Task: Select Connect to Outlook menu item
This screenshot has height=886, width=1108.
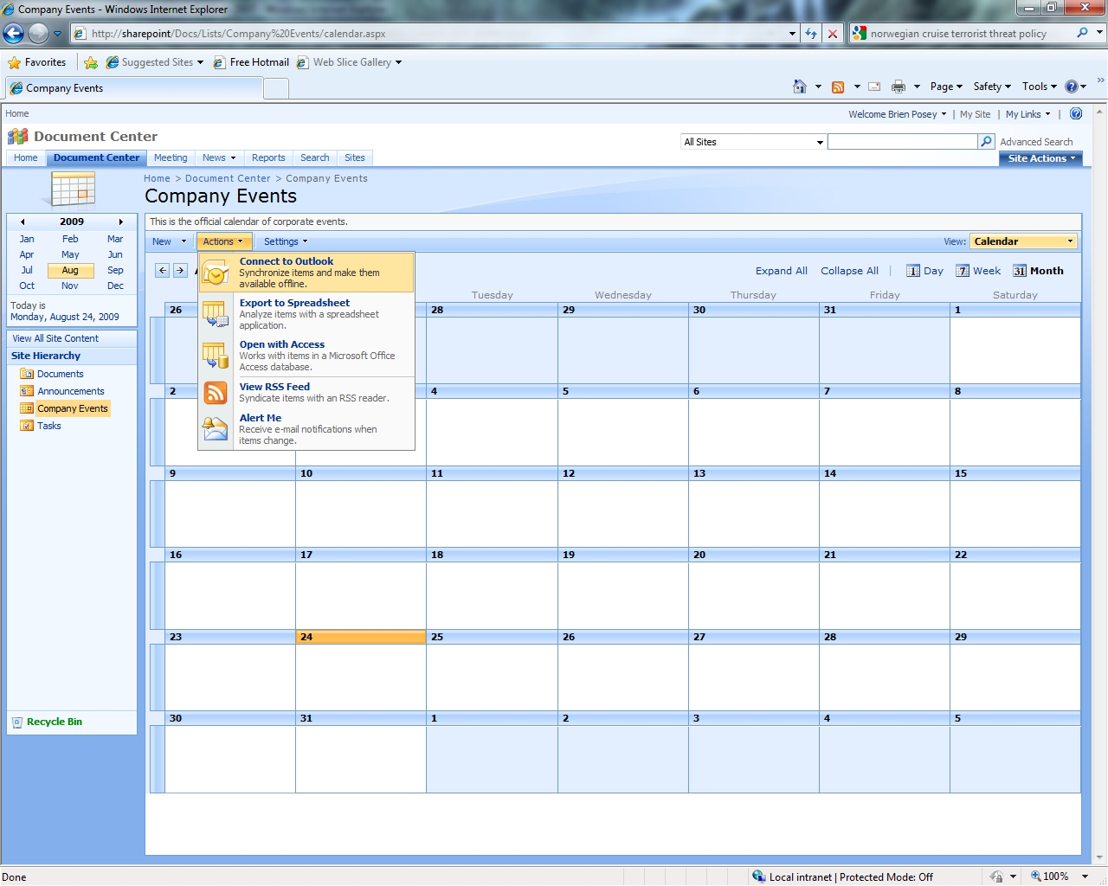Action: pos(306,273)
